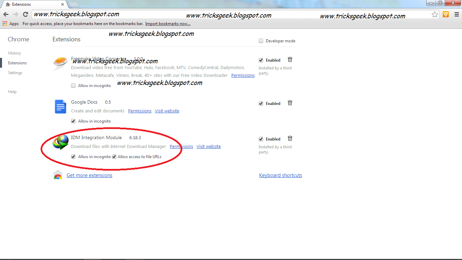Open Keyboard shortcuts link

click(x=281, y=175)
